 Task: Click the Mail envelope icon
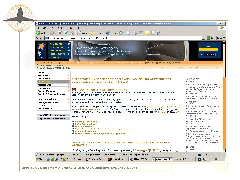[x=127, y=33]
